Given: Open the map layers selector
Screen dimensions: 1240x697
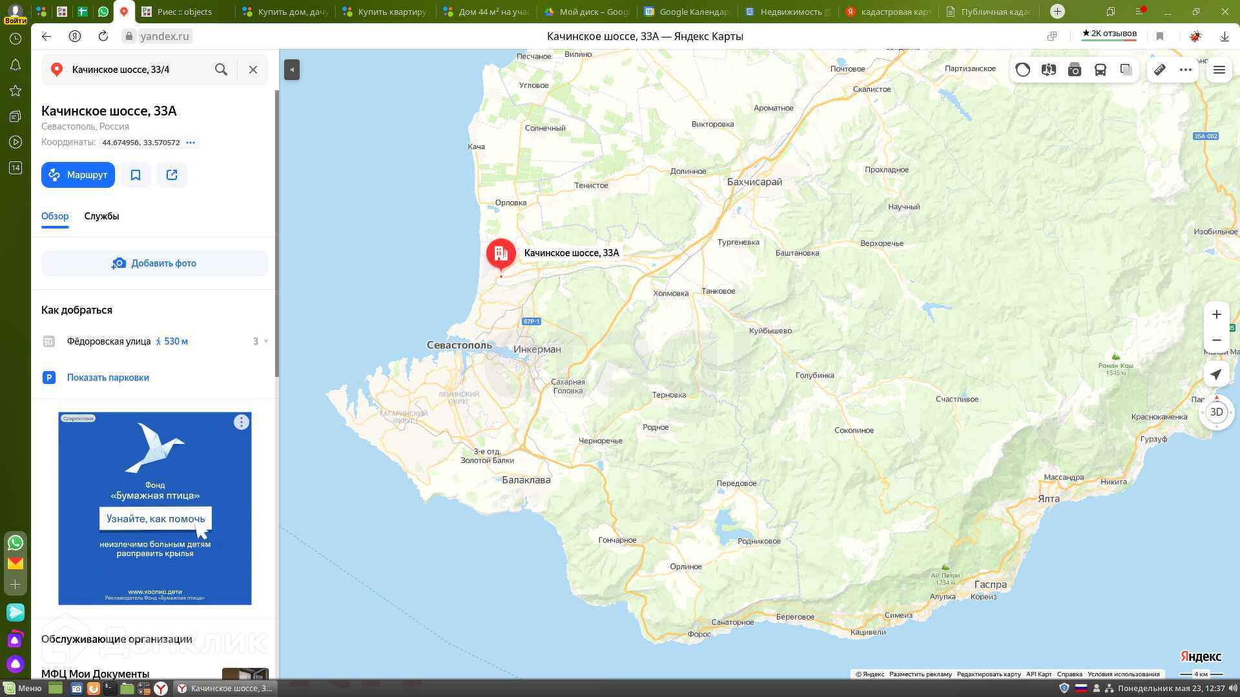Looking at the screenshot, I should (x=1126, y=70).
